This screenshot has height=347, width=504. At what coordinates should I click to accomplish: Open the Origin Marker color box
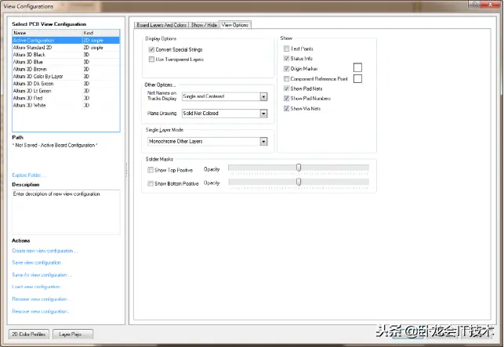[x=357, y=68]
